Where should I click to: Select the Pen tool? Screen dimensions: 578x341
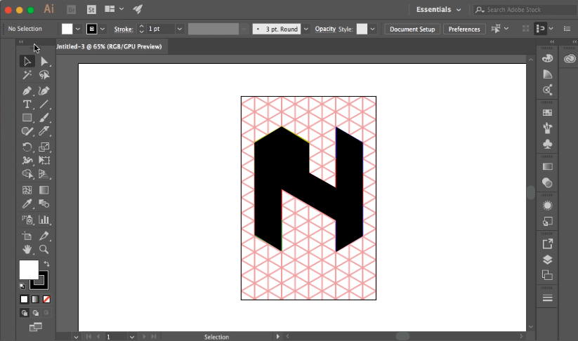click(27, 91)
